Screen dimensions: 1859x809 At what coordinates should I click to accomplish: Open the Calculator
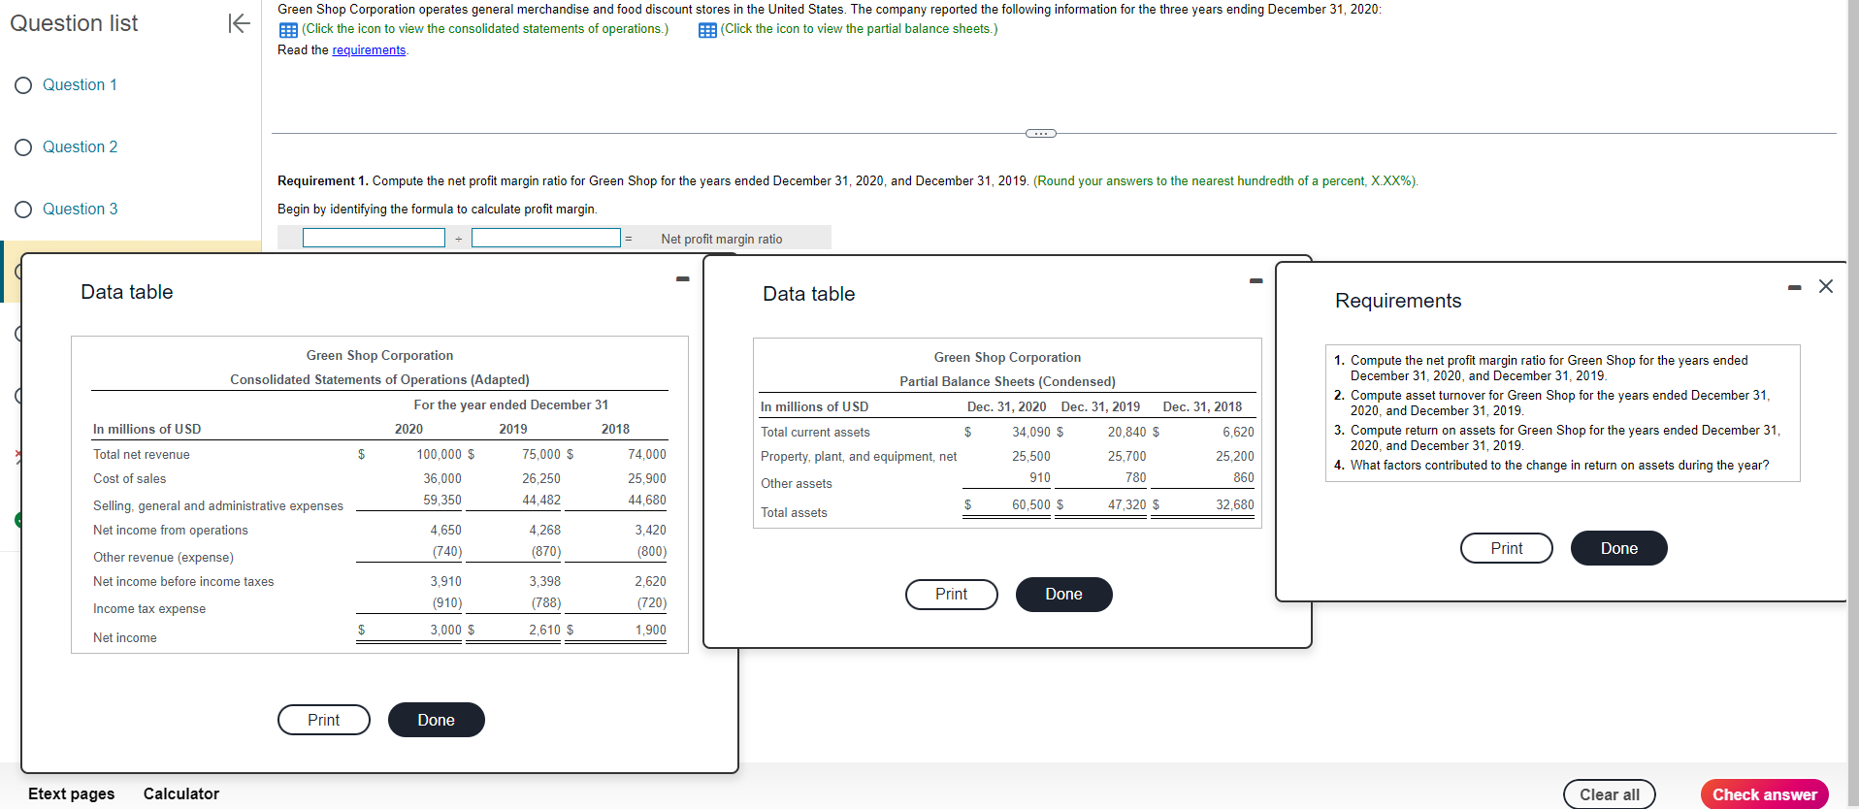pos(181,793)
